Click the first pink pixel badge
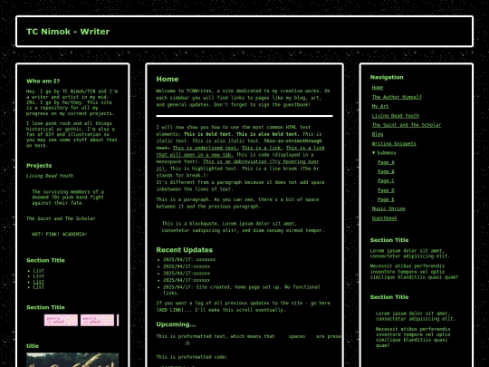 (61, 321)
